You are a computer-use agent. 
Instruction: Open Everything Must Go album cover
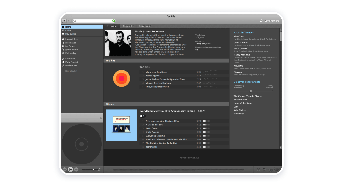[121, 125]
